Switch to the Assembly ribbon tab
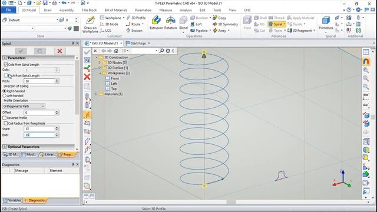 (x=67, y=10)
